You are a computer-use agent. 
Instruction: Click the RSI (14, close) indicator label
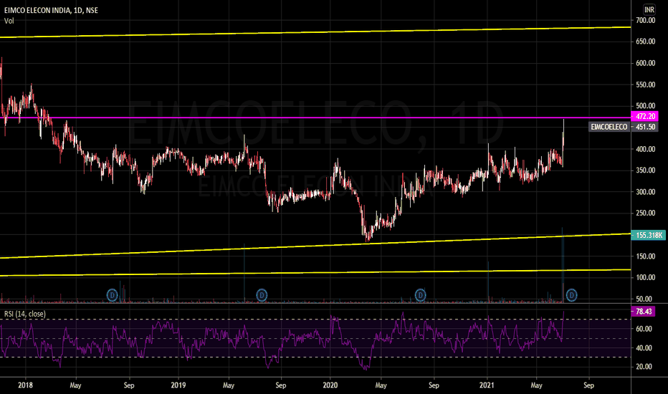pyautogui.click(x=24, y=314)
